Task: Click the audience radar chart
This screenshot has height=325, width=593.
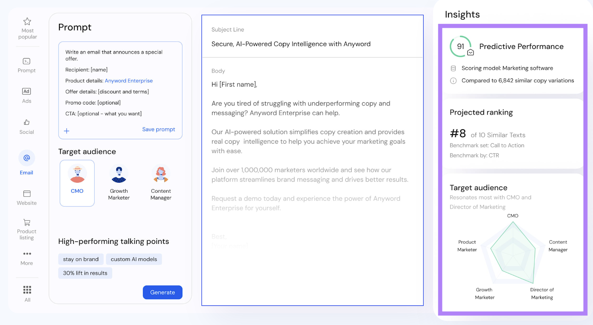Action: click(513, 253)
